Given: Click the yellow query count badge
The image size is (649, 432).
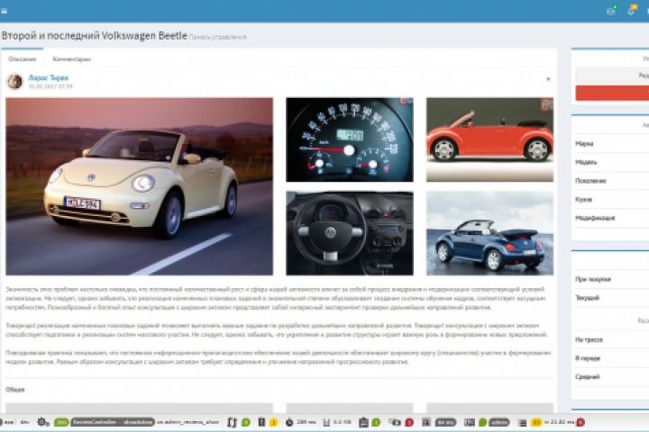Looking at the screenshot, I should tap(536, 422).
